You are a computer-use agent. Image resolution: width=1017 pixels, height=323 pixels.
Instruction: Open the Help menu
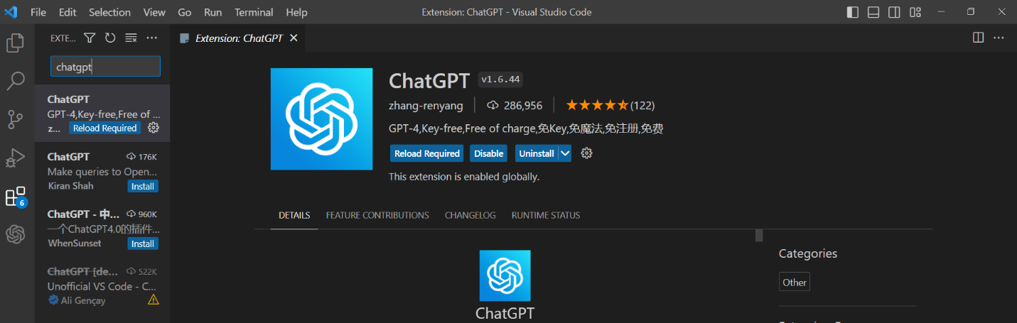click(296, 12)
